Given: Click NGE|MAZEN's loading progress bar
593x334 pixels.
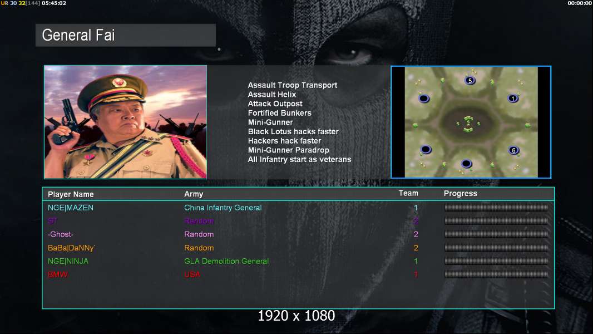Looking at the screenshot, I should pyautogui.click(x=496, y=207).
